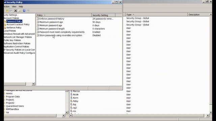Select Windows Firewall with Advanced node
216x121 pixels.
(x=19, y=34)
